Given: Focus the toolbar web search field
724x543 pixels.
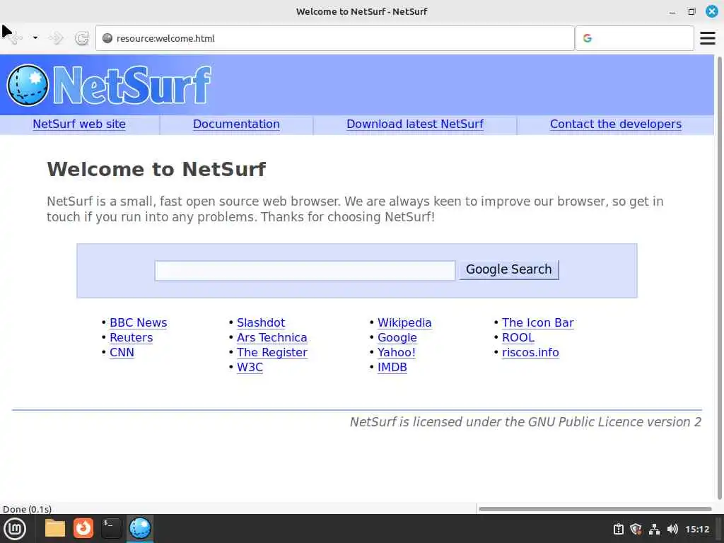Looking at the screenshot, I should coord(634,38).
